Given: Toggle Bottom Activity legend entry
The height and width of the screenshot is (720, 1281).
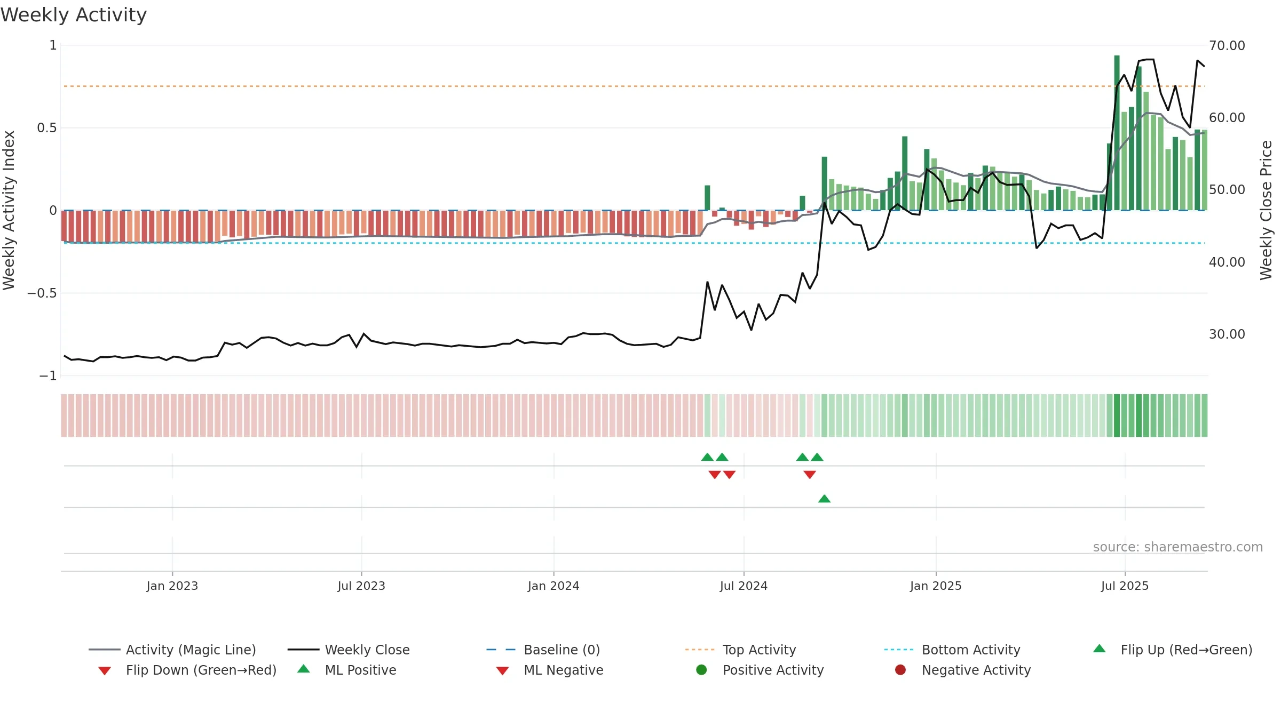Looking at the screenshot, I should point(952,650).
